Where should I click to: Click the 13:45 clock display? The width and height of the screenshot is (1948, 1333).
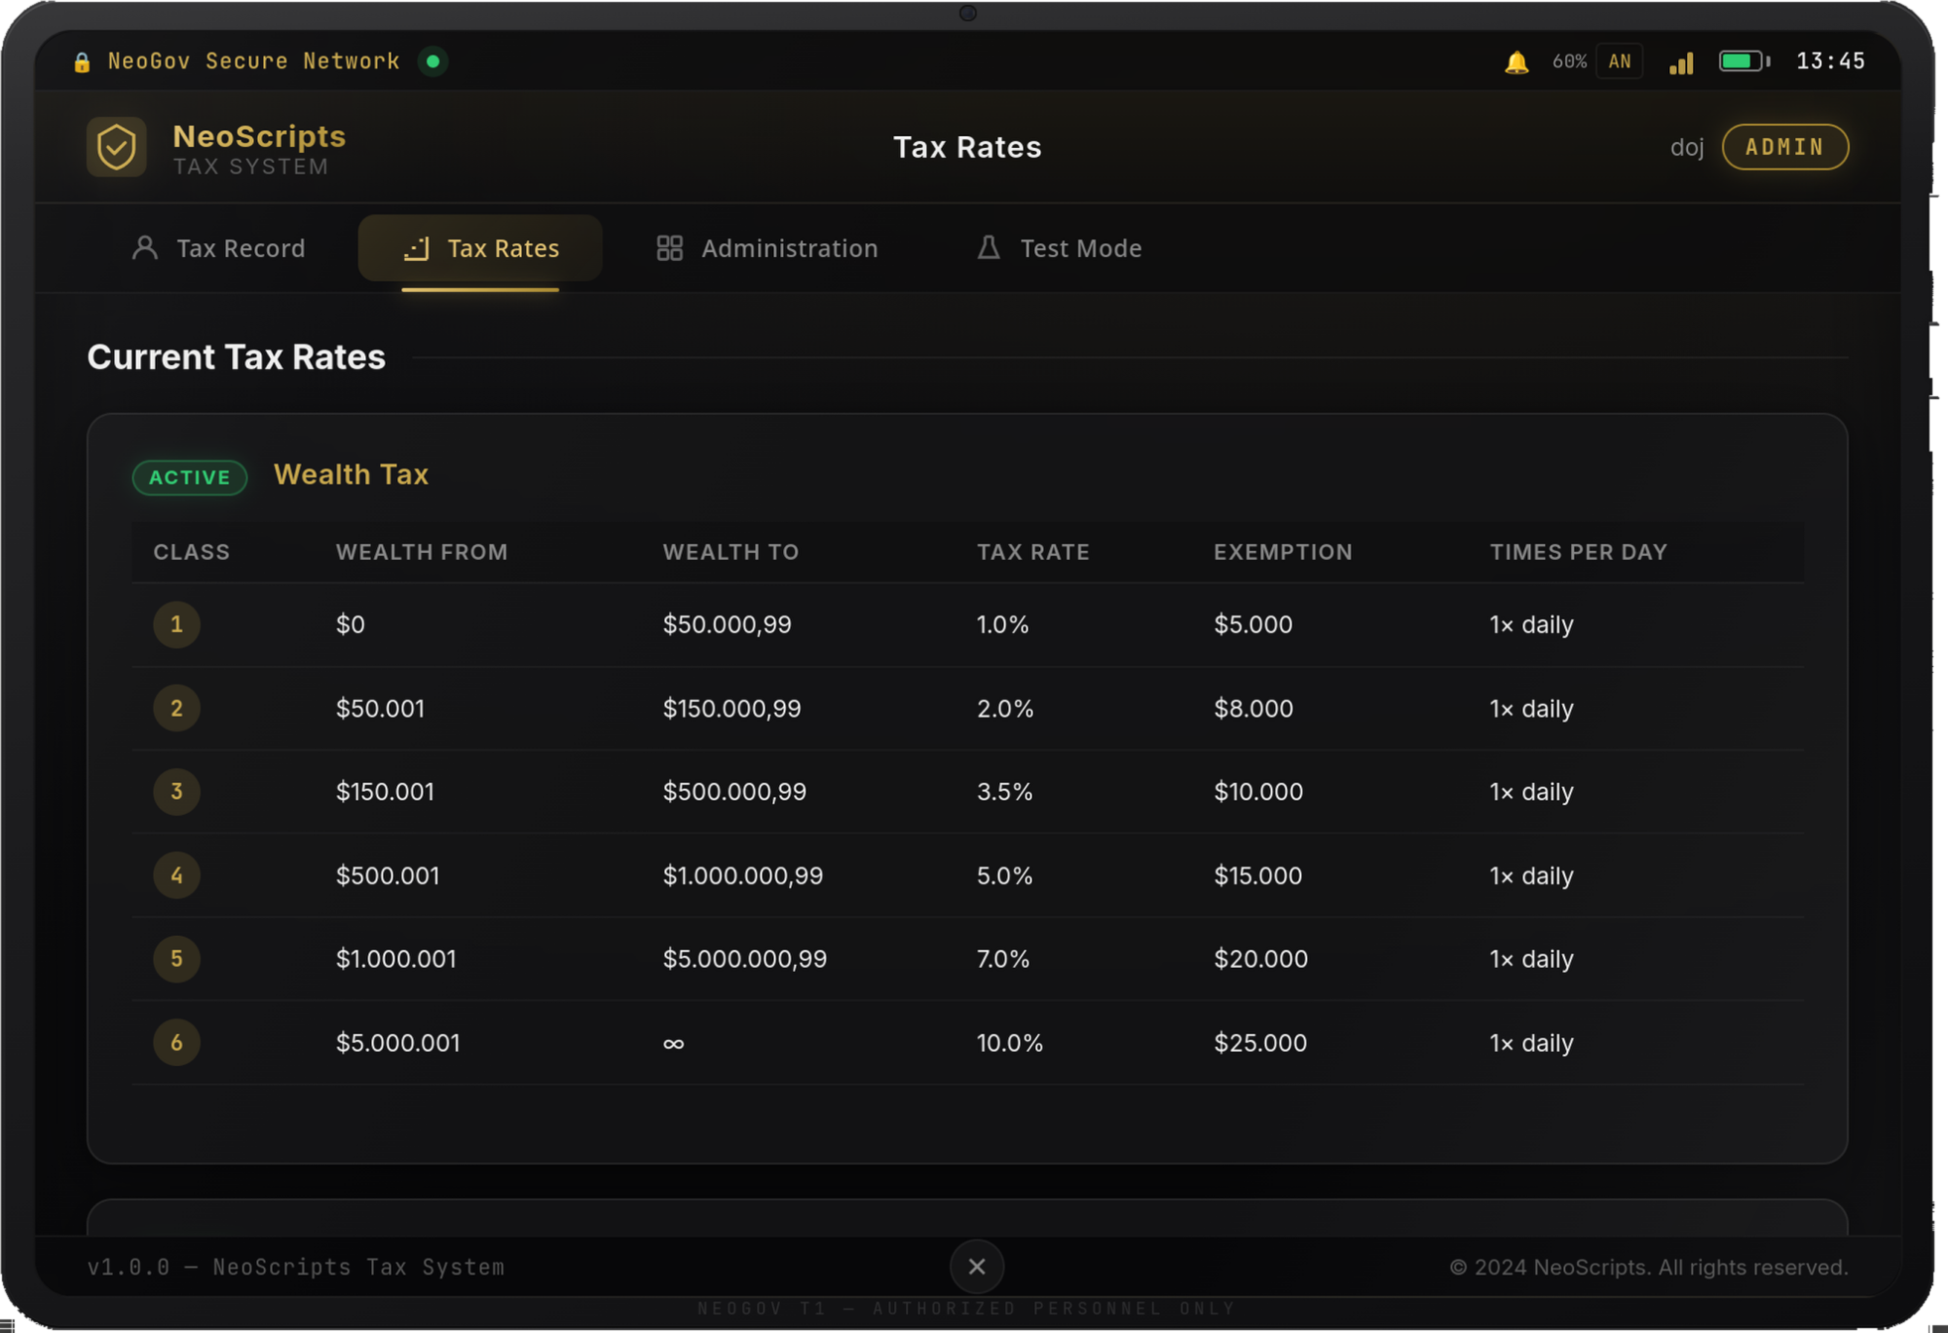[1830, 61]
